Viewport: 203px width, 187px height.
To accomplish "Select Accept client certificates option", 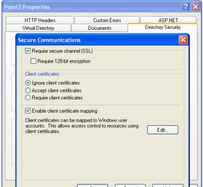I will pos(28,90).
